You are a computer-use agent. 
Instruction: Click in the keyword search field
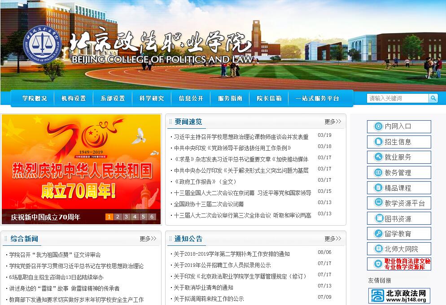click(398, 98)
